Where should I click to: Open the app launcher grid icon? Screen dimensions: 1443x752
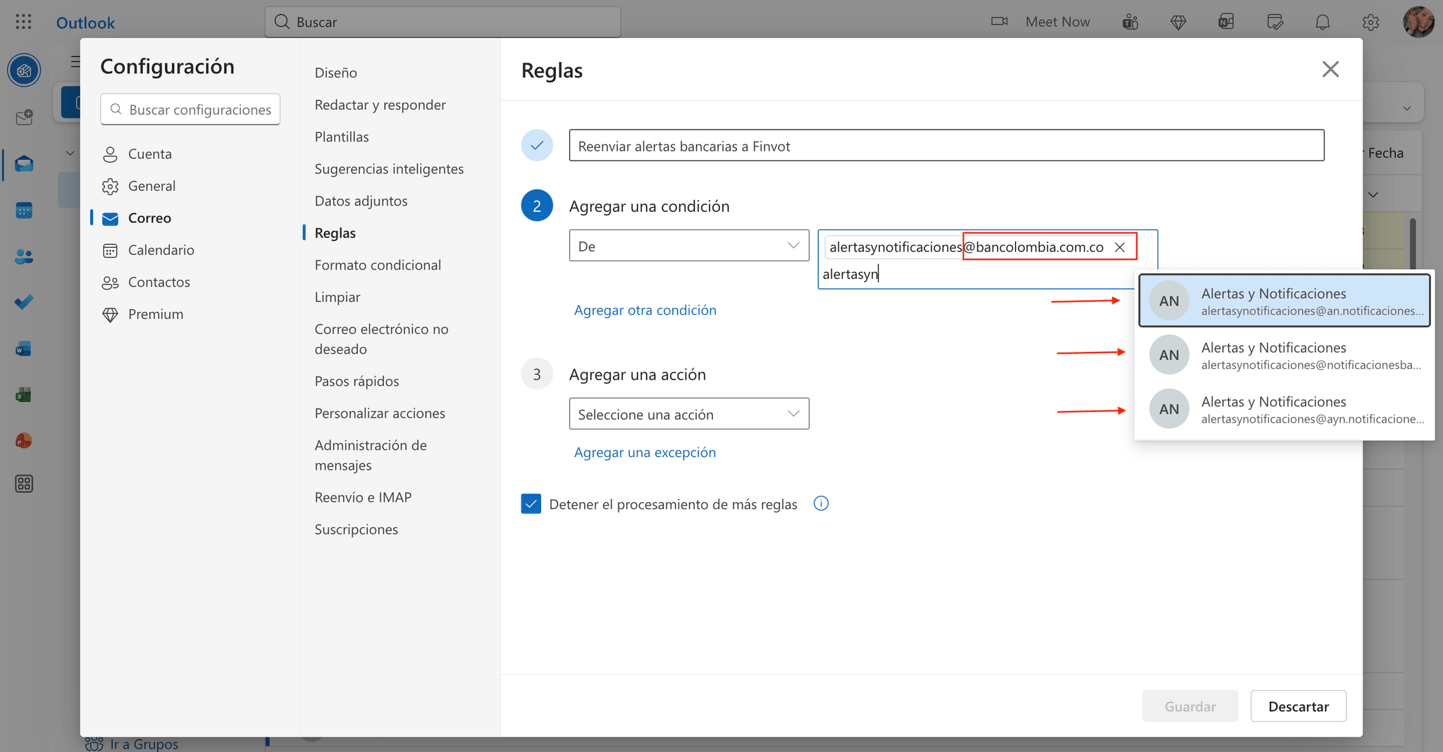tap(23, 22)
